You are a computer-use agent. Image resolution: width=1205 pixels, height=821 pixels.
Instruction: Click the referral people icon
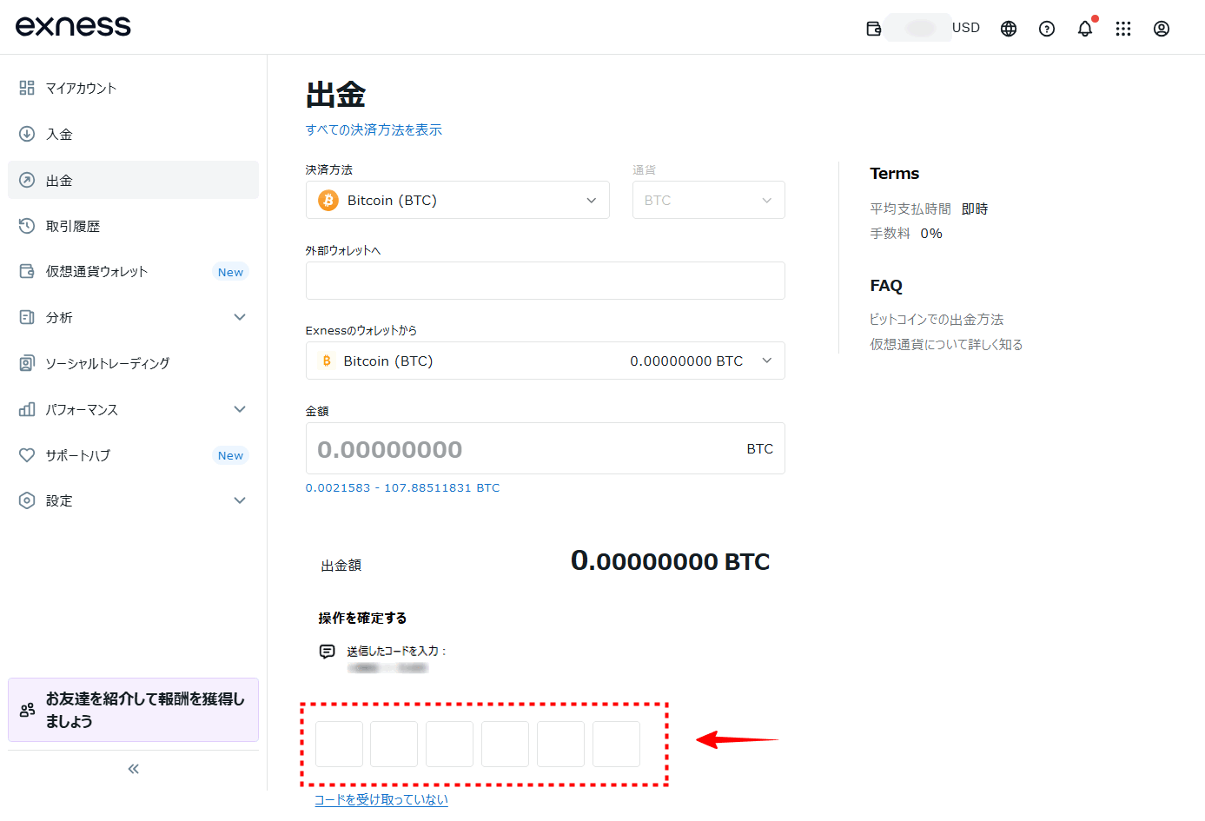pos(28,710)
